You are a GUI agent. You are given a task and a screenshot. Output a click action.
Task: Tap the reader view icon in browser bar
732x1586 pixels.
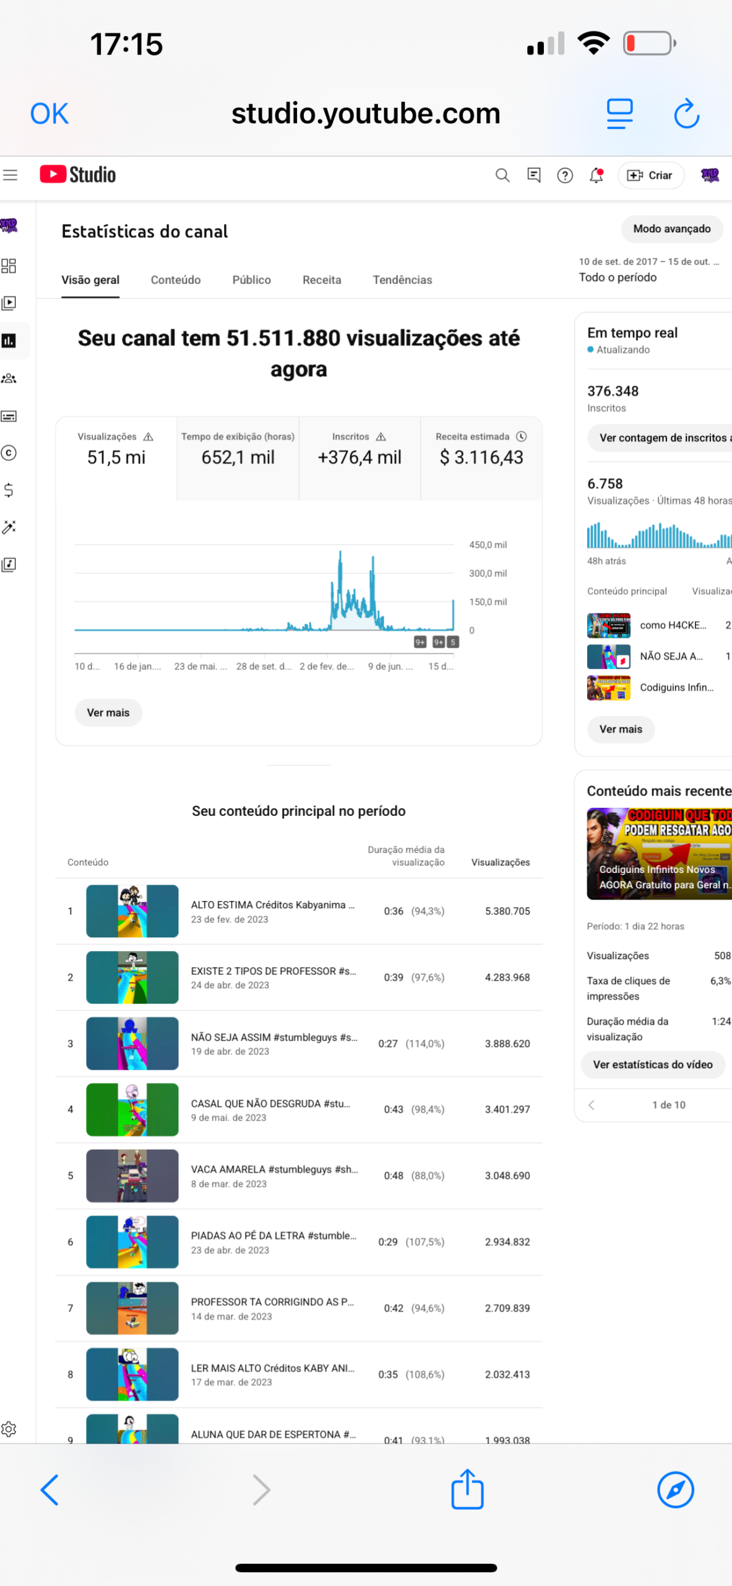[619, 114]
